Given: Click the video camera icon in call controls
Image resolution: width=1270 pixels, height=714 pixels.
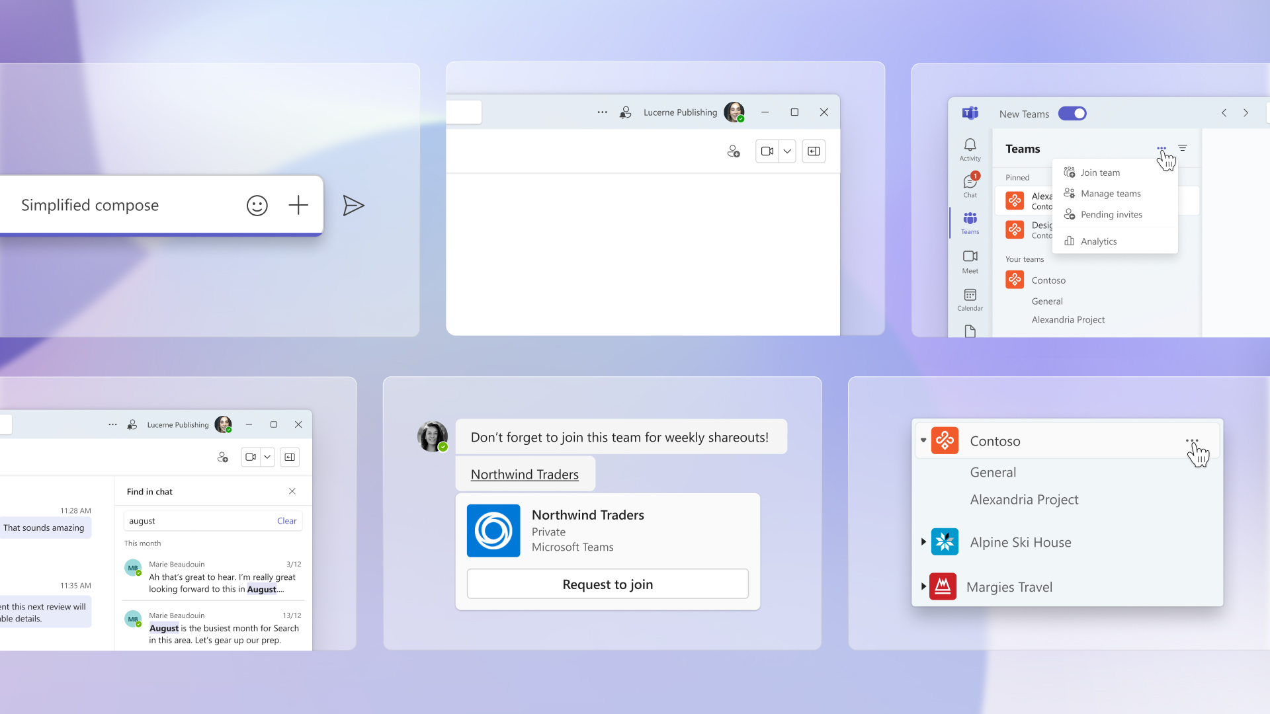Looking at the screenshot, I should point(767,151).
